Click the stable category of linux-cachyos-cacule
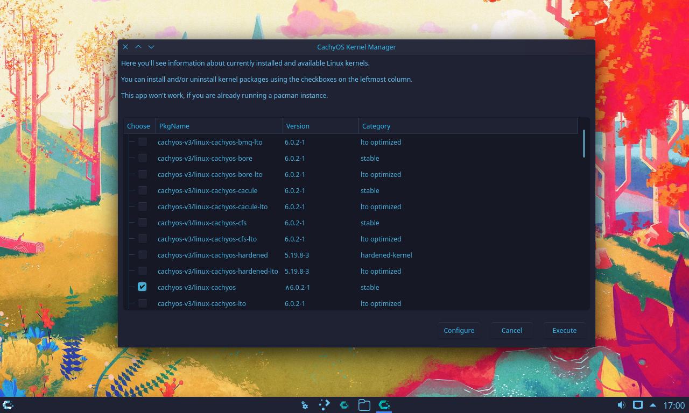The image size is (689, 413). point(370,190)
